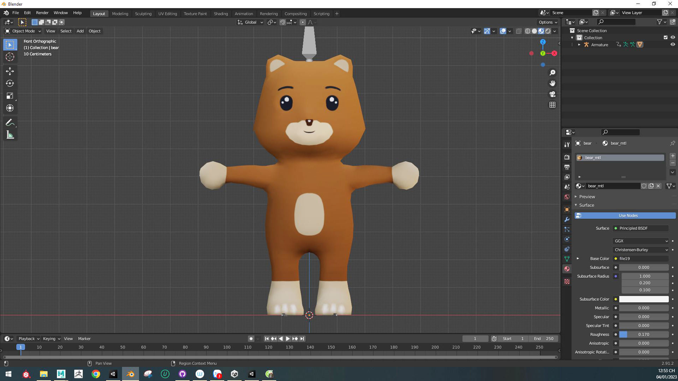Switch perspective/orthographic with the grid icon
The image size is (678, 381).
552,105
